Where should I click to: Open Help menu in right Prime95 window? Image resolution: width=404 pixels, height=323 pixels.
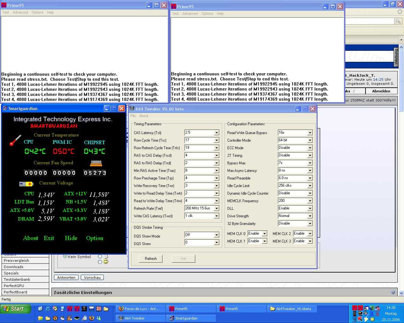click(220, 14)
